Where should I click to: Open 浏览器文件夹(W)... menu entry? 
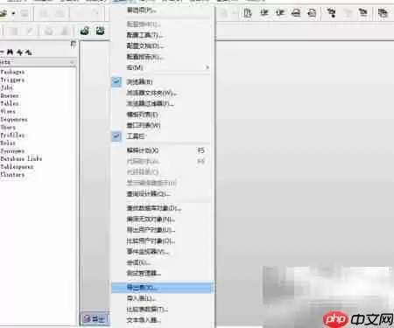click(161, 93)
